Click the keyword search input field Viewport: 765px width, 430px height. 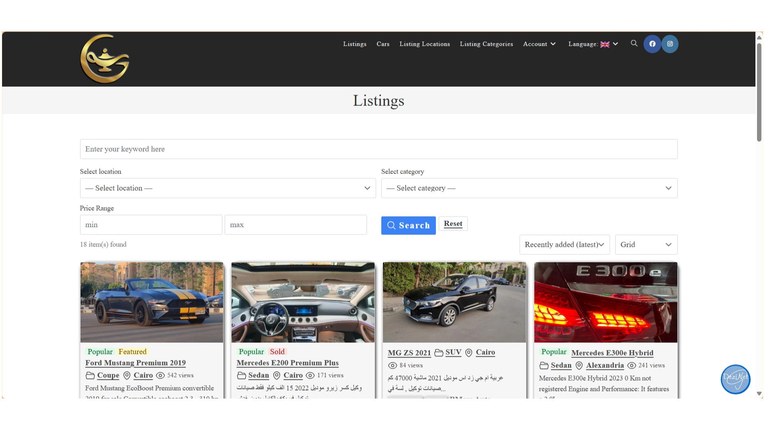[x=379, y=149]
